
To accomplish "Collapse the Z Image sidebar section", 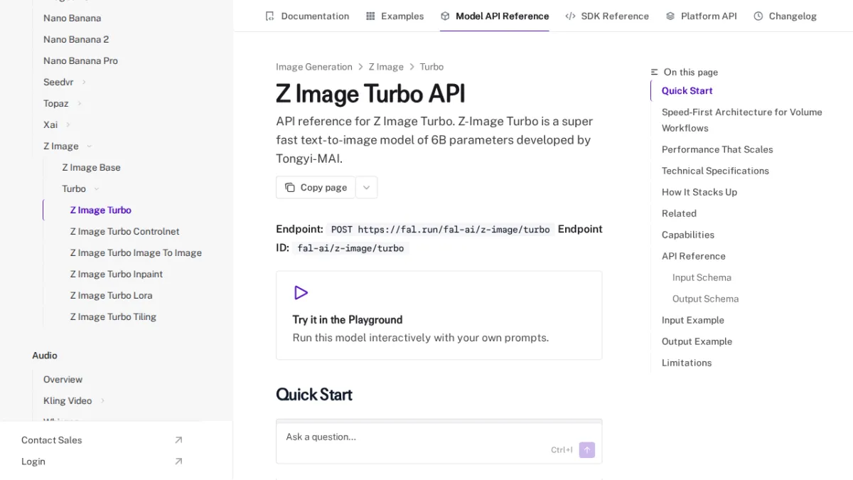I will point(89,146).
